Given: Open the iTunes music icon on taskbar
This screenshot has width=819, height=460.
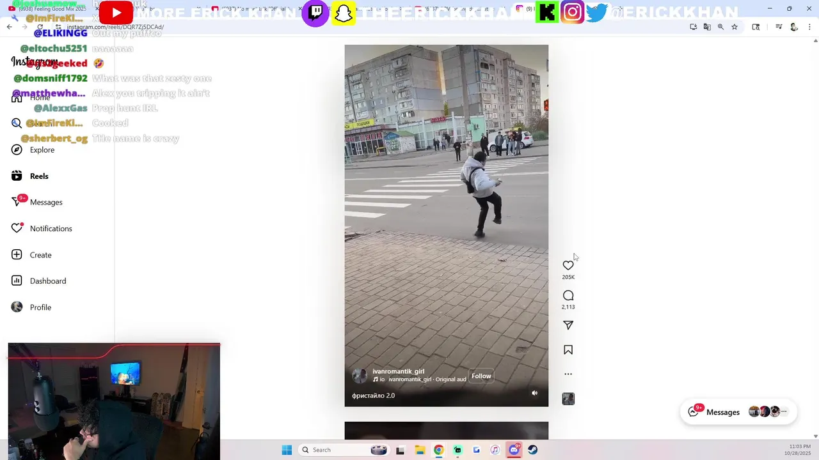Looking at the screenshot, I should click(495, 450).
